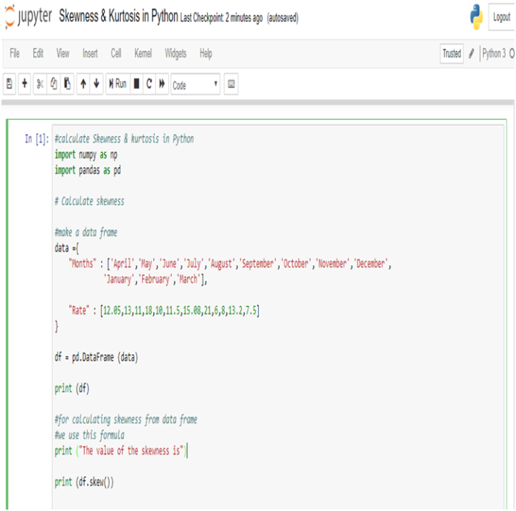This screenshot has height=511, width=516.
Task: Open the File menu
Action: 15,54
